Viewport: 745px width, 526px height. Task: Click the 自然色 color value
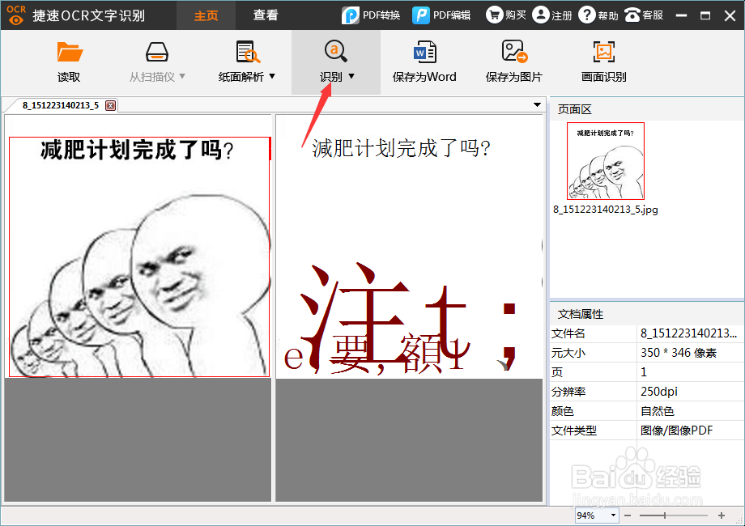tap(657, 411)
